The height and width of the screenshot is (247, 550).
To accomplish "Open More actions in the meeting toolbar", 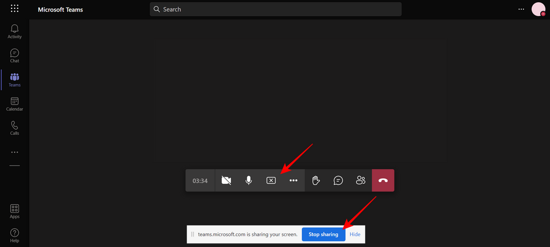I will (293, 180).
